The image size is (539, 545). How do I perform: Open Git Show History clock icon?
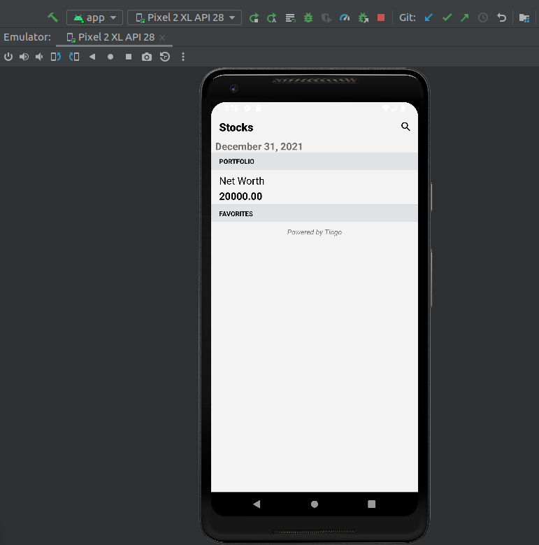(483, 17)
